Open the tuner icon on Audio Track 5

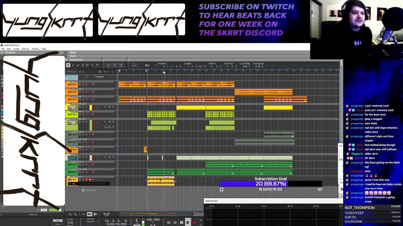point(70,184)
